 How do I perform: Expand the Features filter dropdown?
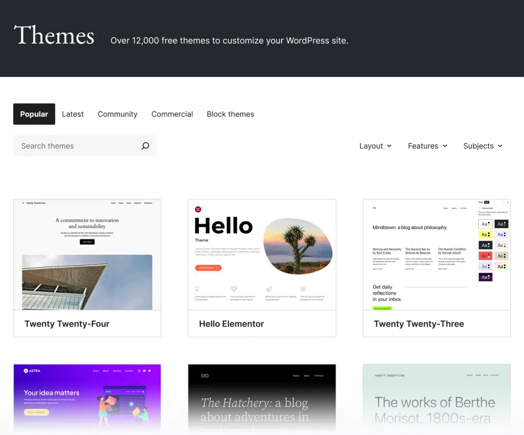pyautogui.click(x=427, y=146)
